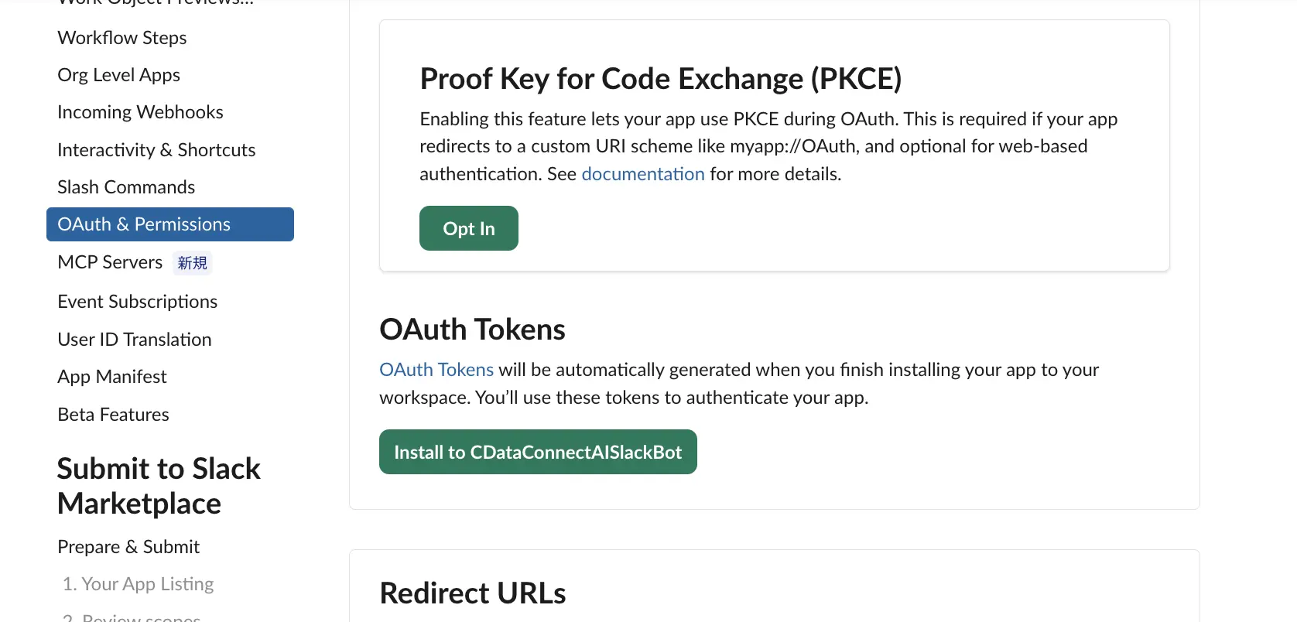
Task: Click the 新規 badge beside MCP Servers
Action: point(192,263)
